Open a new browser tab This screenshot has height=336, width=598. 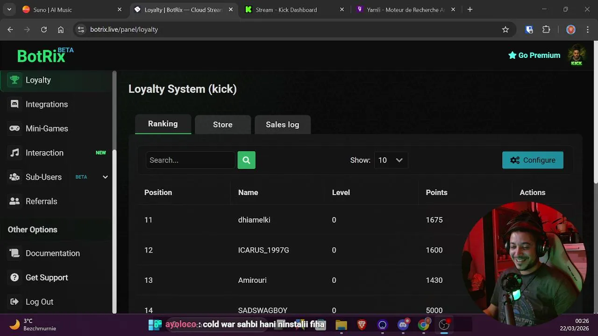click(x=470, y=9)
